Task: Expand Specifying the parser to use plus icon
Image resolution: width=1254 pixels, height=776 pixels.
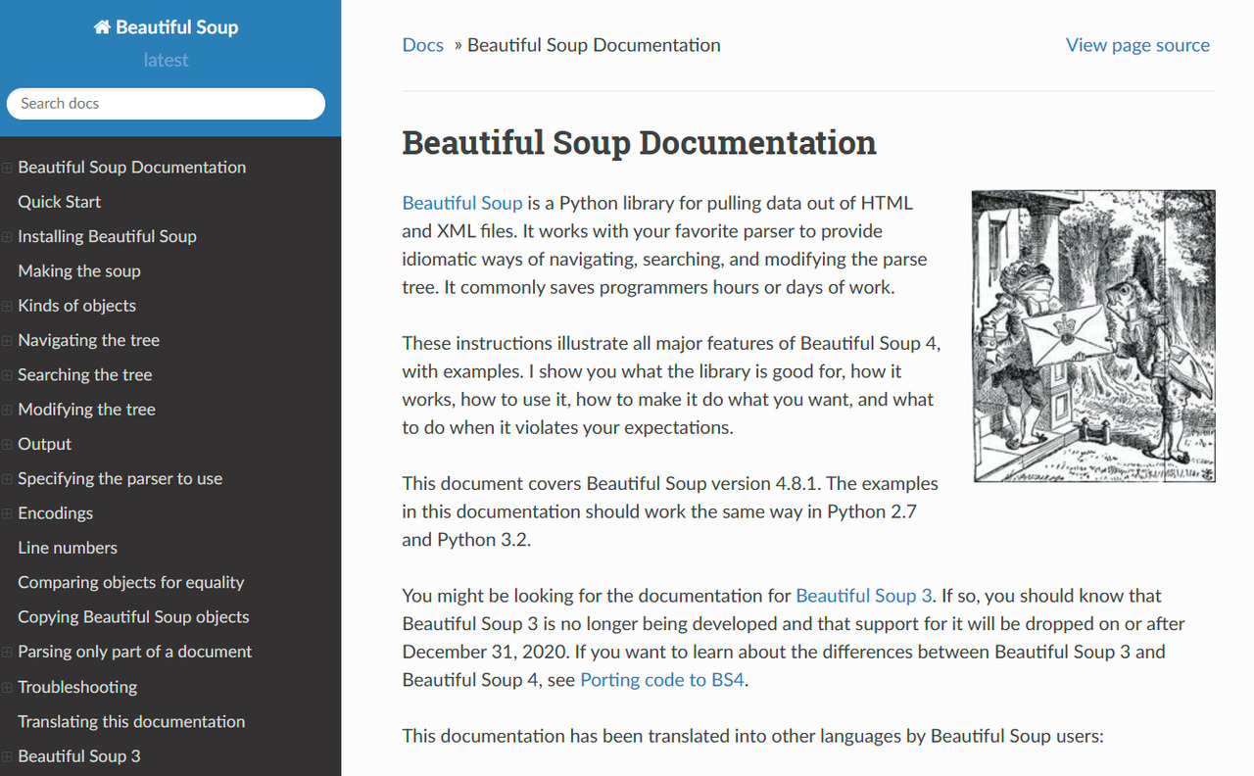Action: click(x=7, y=479)
